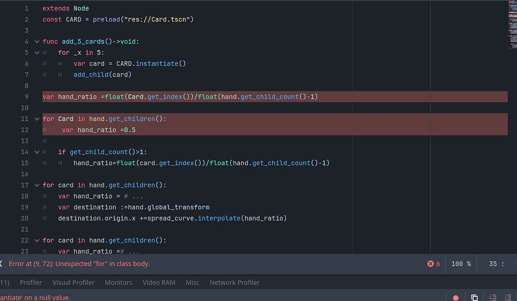The width and height of the screenshot is (517, 301).
Task: Select the rightmost arrow-down list icon at bottom
Action: click(509, 297)
